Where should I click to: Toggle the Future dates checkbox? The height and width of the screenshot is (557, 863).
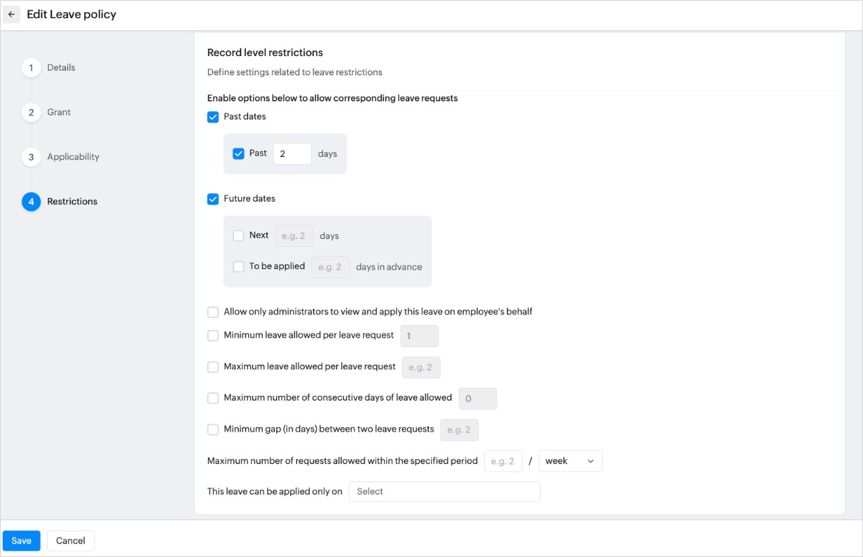(x=213, y=199)
